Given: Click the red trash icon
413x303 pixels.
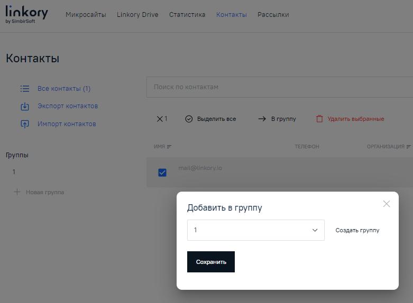Looking at the screenshot, I should 319,119.
